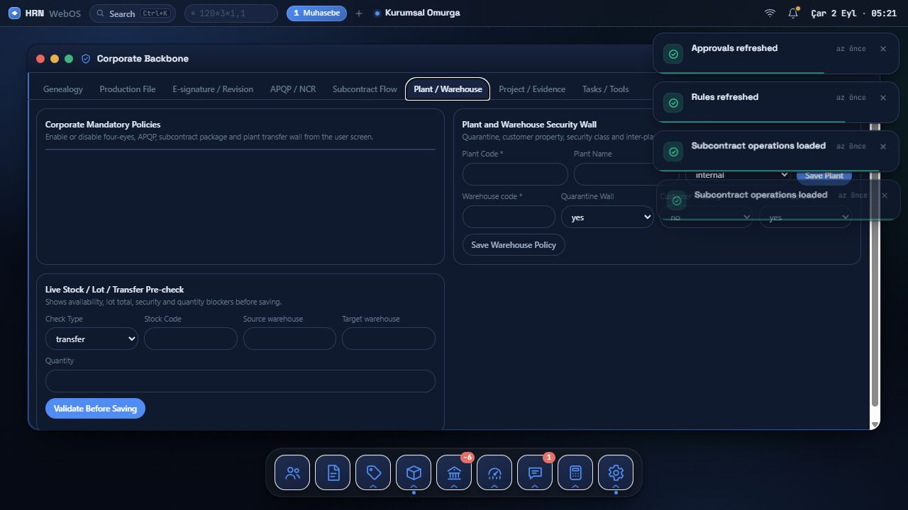The width and height of the screenshot is (908, 510).
Task: Click the shield icon beside Corporate Backbone
Action: click(86, 59)
